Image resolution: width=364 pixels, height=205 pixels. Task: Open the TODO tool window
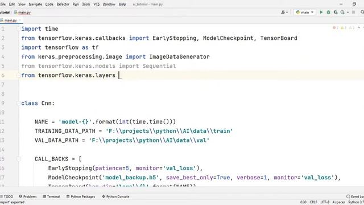tap(7, 196)
